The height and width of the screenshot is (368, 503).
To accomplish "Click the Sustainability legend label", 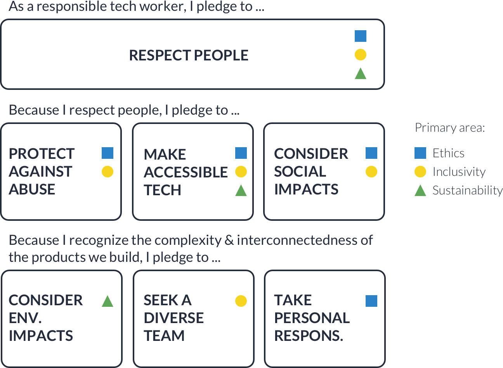I will point(468,190).
